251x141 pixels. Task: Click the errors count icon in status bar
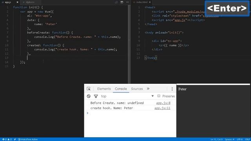pos(4,139)
